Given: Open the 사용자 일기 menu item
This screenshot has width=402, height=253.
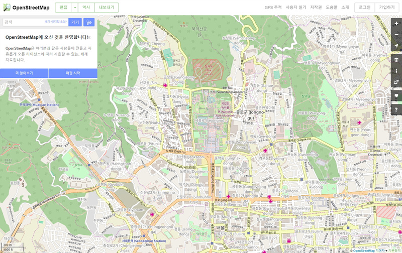Looking at the screenshot, I should pos(296,8).
